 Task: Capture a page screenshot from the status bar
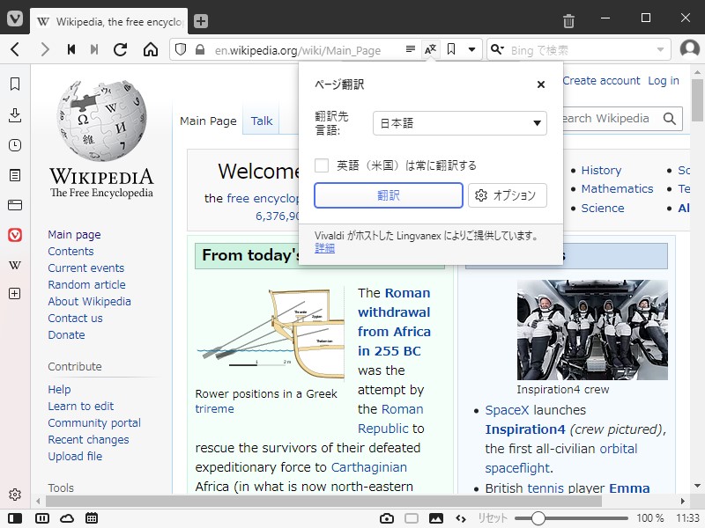point(387,519)
